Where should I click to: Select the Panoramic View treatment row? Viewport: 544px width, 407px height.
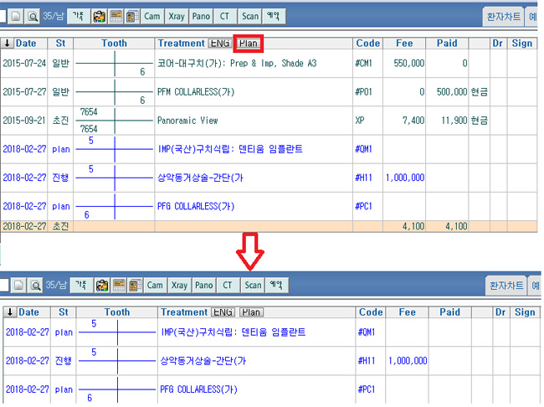point(251,121)
